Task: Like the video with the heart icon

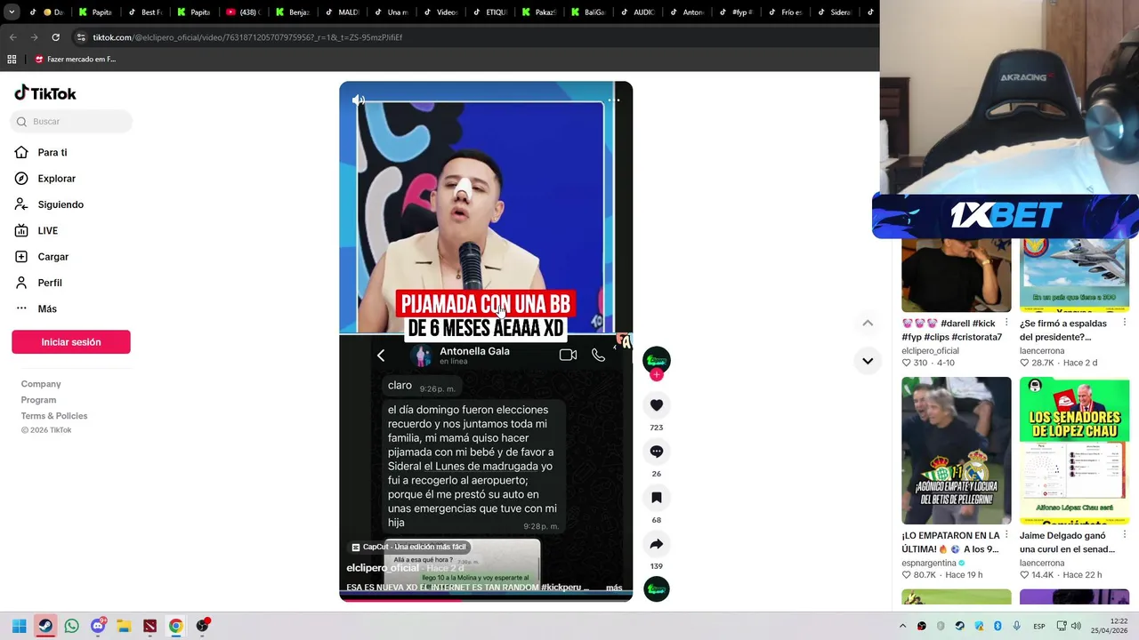Action: click(657, 405)
